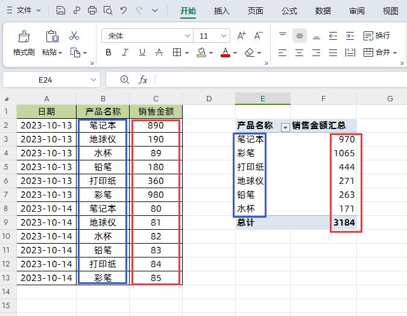Switch to the 插入 Insert tab

tap(222, 11)
